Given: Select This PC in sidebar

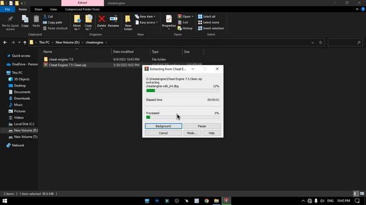Looking at the screenshot, I should click(x=17, y=73).
